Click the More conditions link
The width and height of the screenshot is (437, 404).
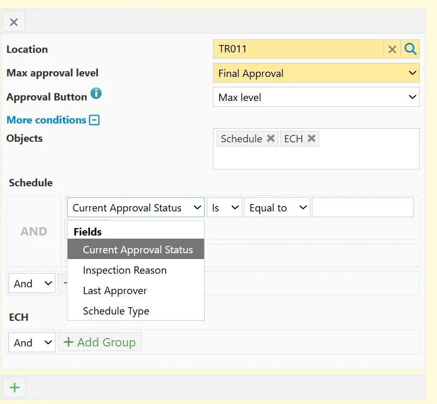coord(46,120)
